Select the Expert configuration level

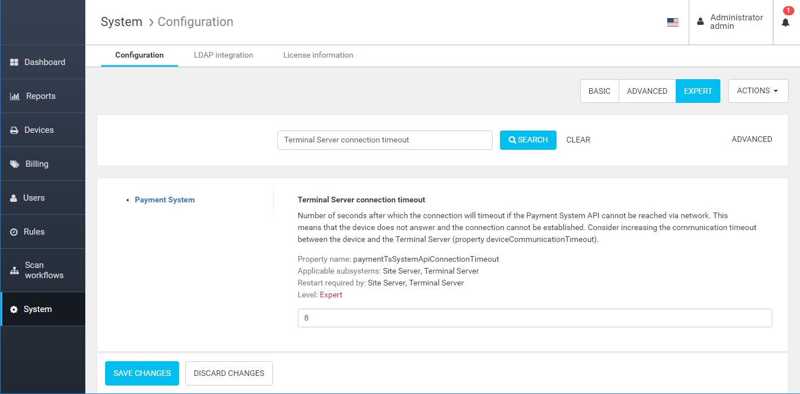698,91
